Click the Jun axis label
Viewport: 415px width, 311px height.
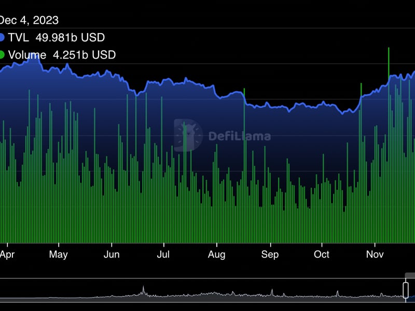tap(112, 255)
